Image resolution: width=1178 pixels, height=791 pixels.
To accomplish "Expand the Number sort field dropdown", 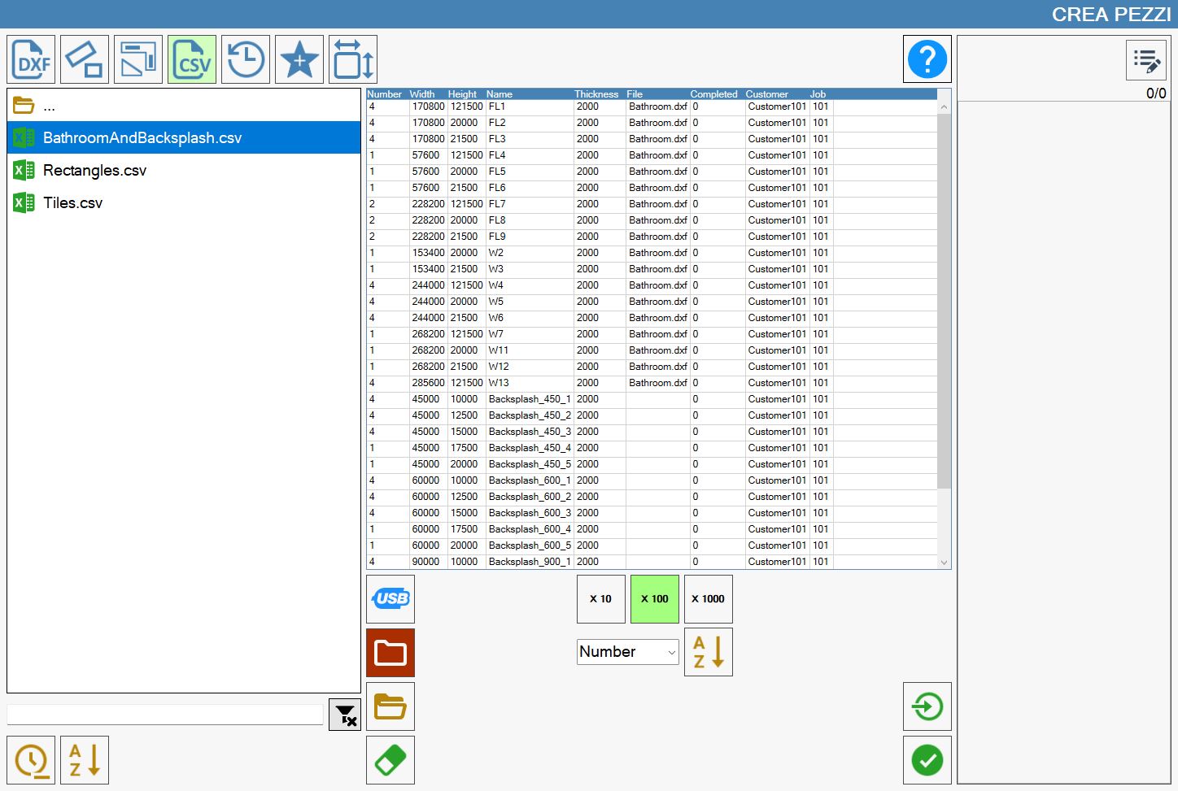I will [628, 652].
